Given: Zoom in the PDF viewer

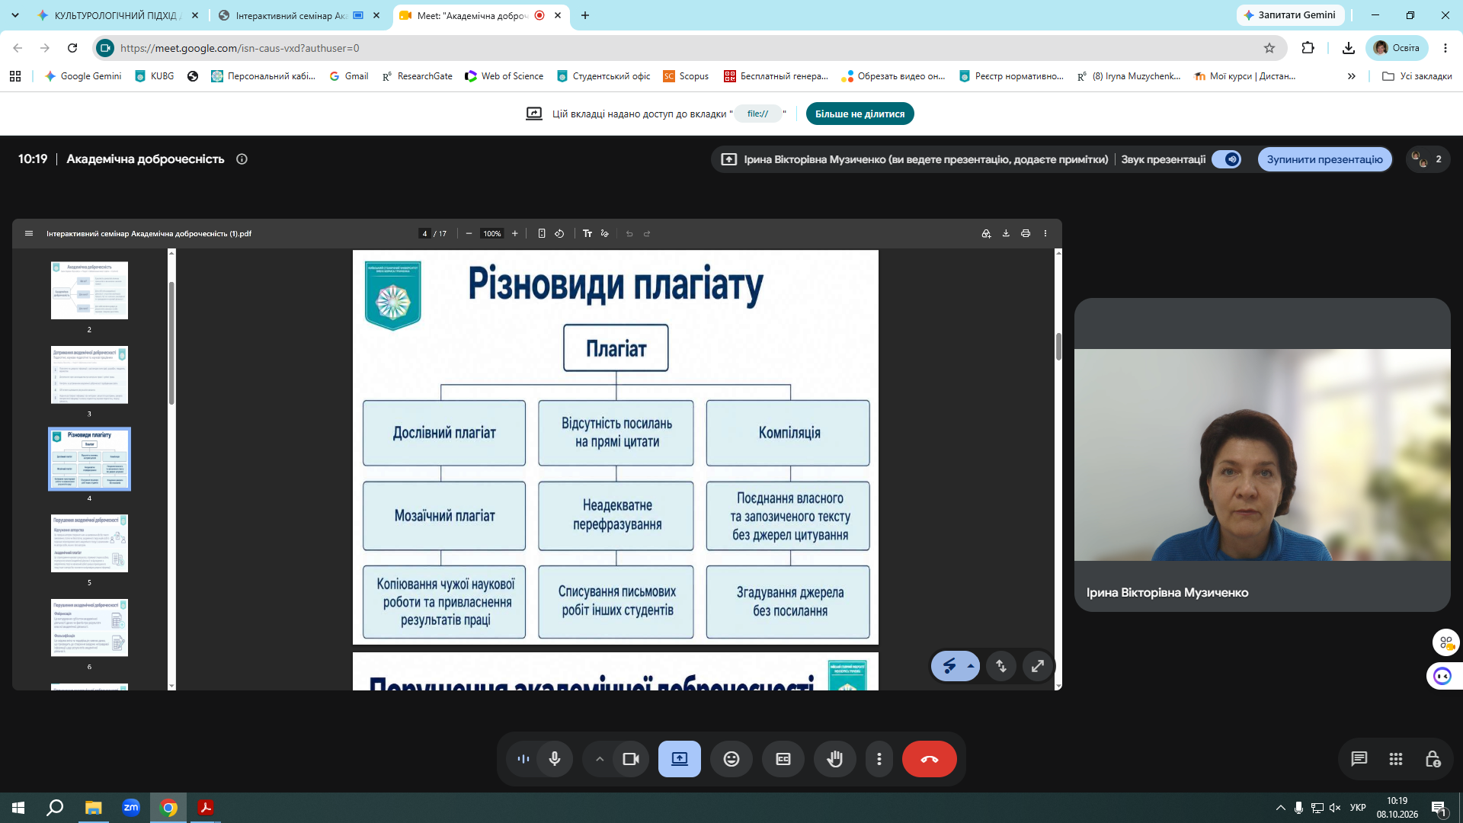Looking at the screenshot, I should point(515,234).
